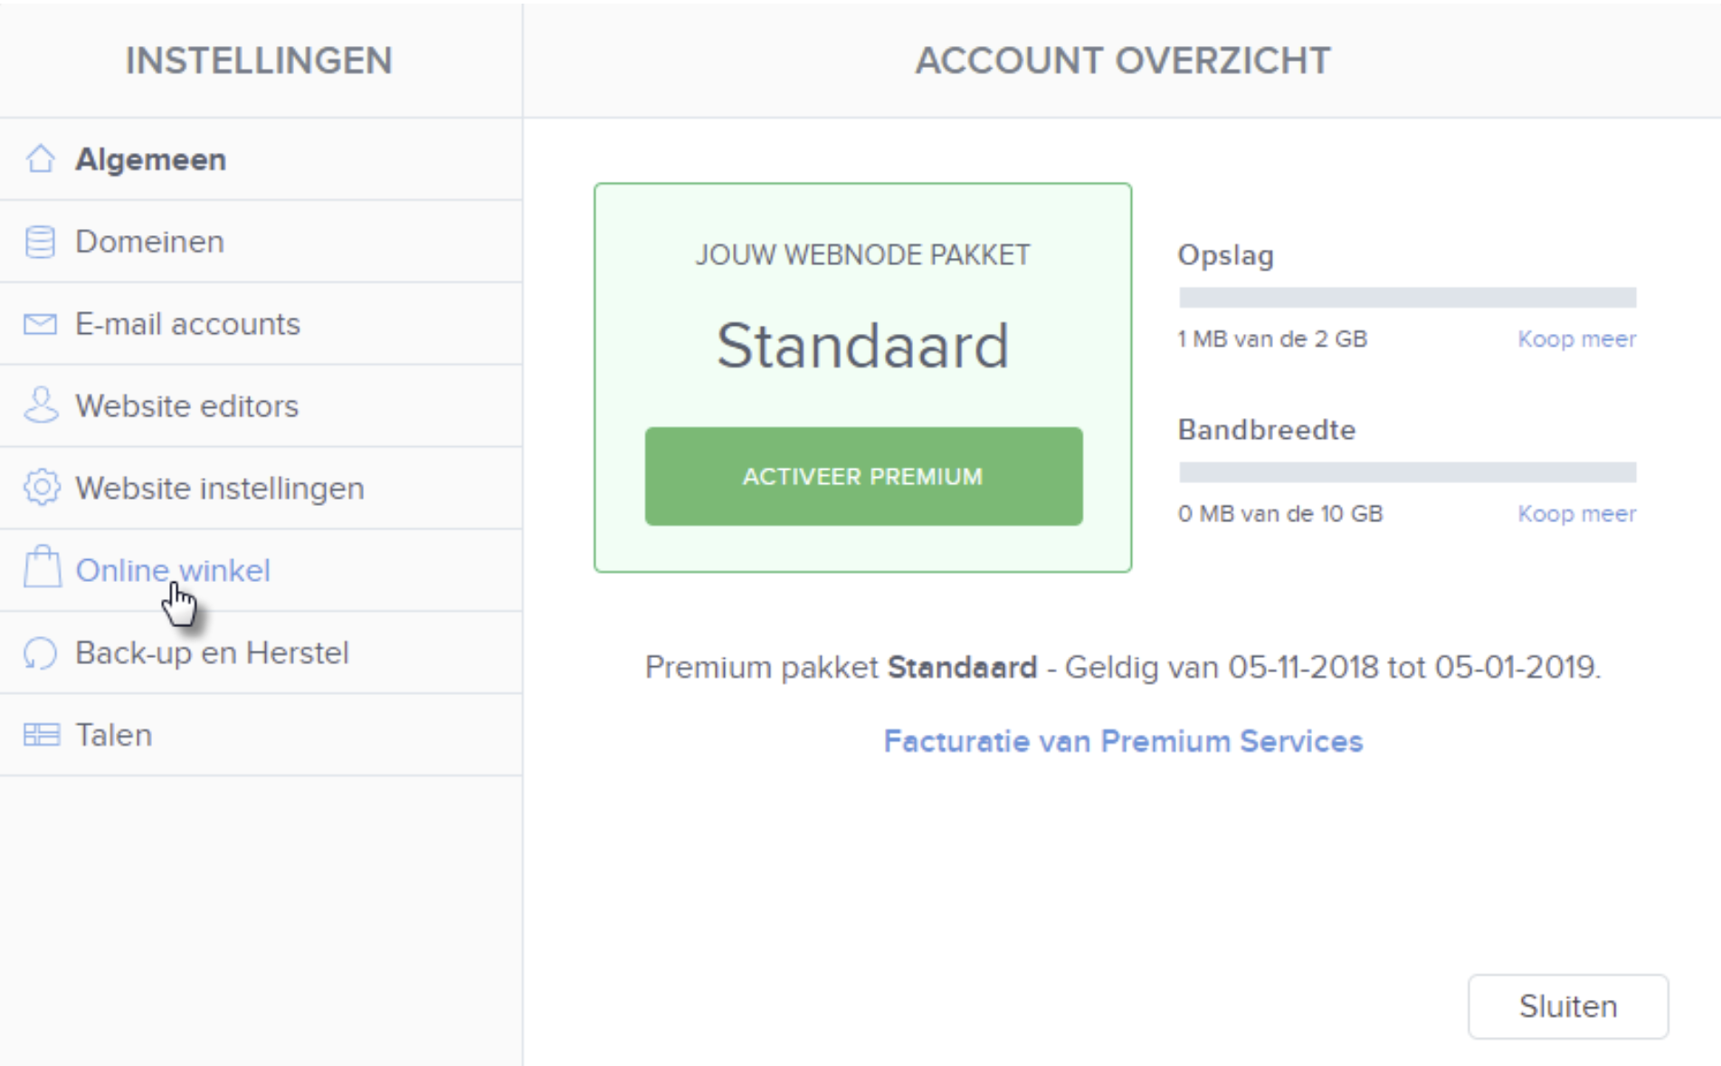Open the E-mail accounts settings entry
Screen dimensions: 1721x1066
click(x=187, y=323)
